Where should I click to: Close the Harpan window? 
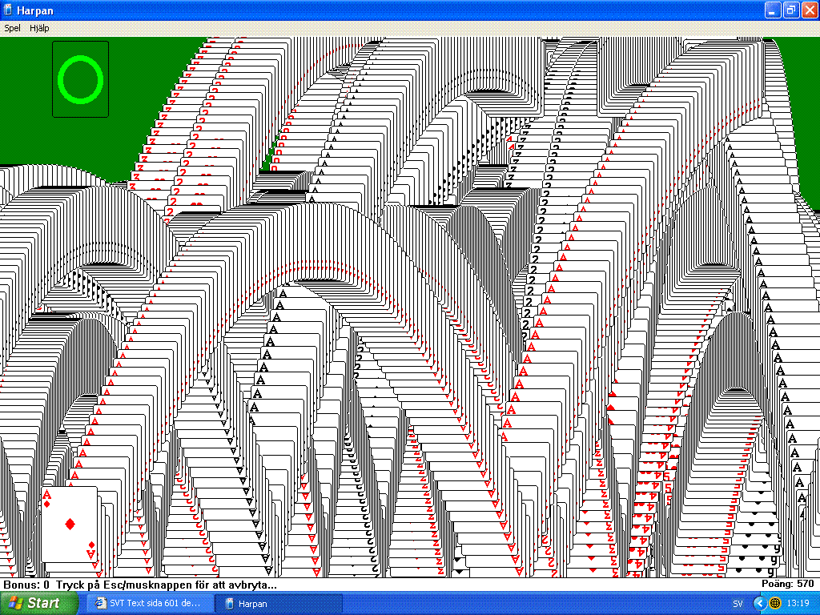click(807, 10)
